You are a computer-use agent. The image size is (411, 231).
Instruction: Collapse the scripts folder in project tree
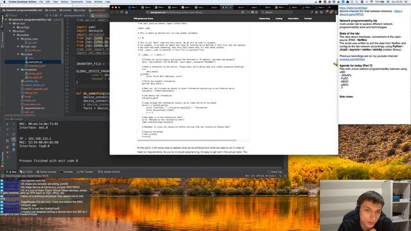click(x=10, y=31)
